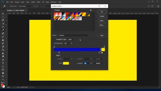The width and height of the screenshot is (161, 91).
Task: Reset default foreground and background colors
Action: click(x=2, y=83)
